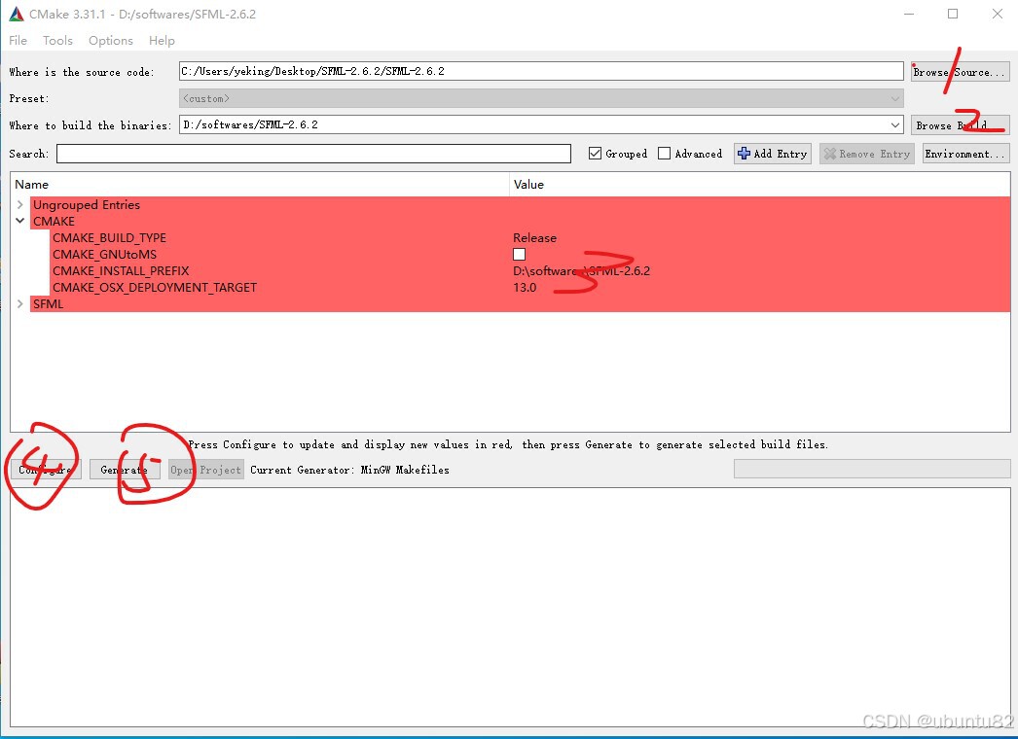Click the progress bar beside the generator label

(872, 469)
